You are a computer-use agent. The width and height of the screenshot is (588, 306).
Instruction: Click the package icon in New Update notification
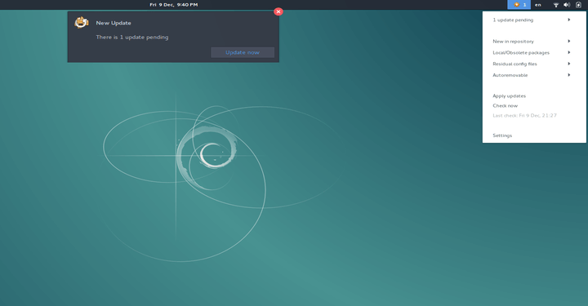tap(82, 23)
